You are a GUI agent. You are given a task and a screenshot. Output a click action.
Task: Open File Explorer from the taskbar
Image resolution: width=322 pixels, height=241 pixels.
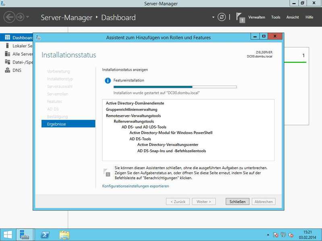pyautogui.click(x=64, y=235)
